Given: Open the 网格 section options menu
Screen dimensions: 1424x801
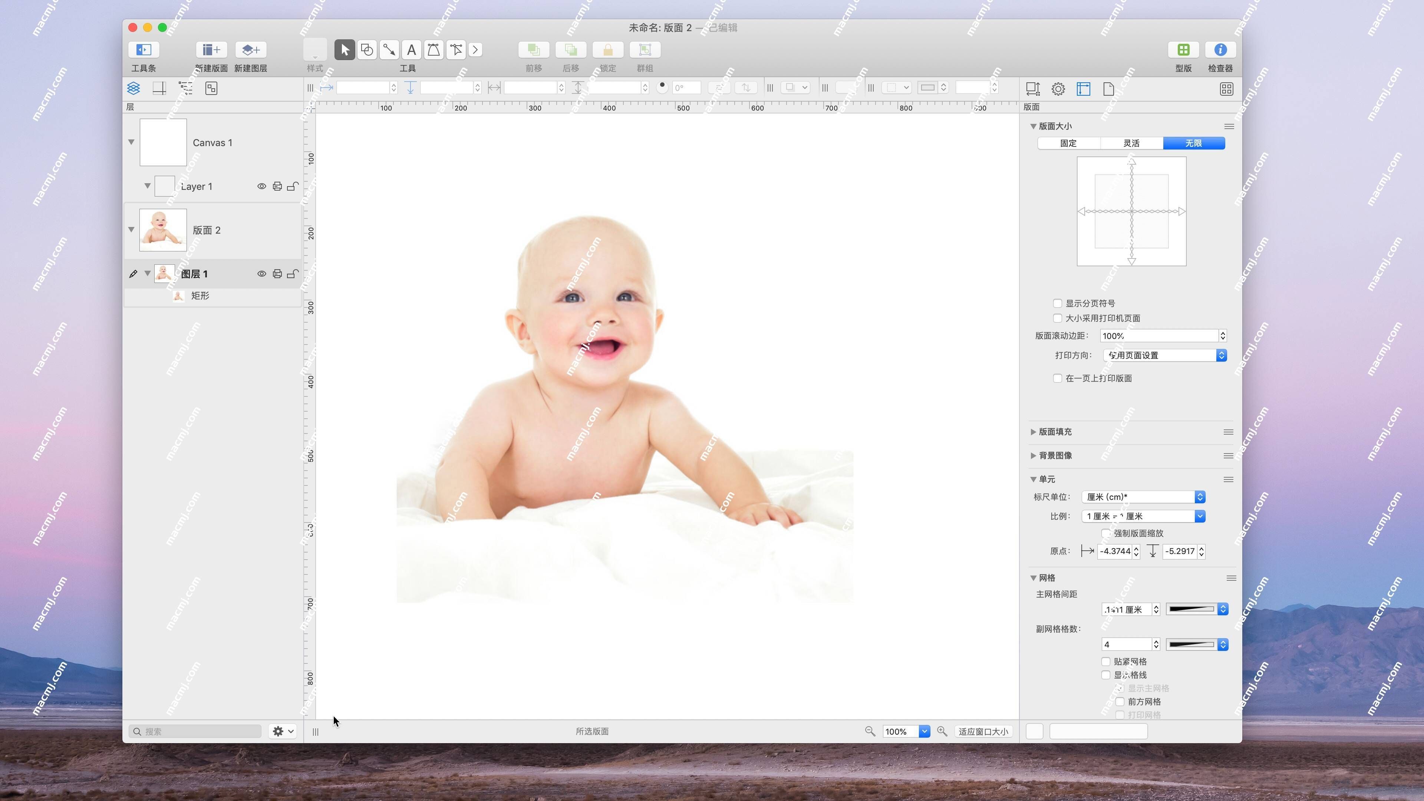Looking at the screenshot, I should click(x=1231, y=578).
